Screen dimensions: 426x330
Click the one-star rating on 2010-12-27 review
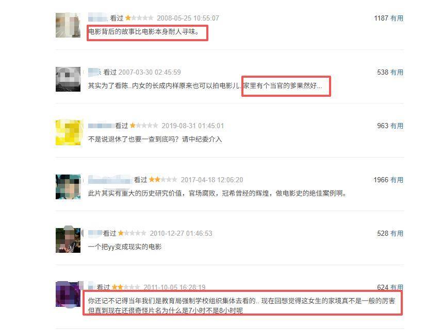tap(133, 233)
